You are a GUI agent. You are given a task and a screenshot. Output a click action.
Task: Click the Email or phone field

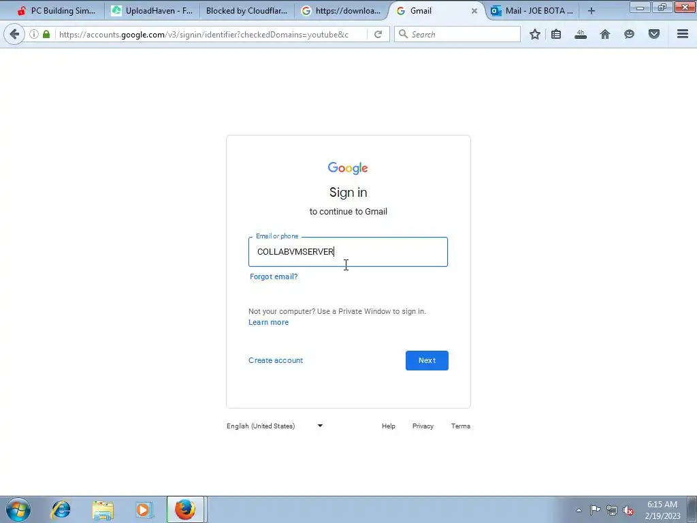(348, 252)
